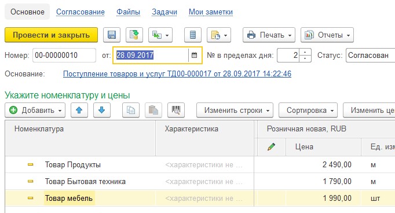Viewport: 395px width, 213px height.
Task: Click the characteristic cell of Товар Продукты
Action: click(205, 164)
